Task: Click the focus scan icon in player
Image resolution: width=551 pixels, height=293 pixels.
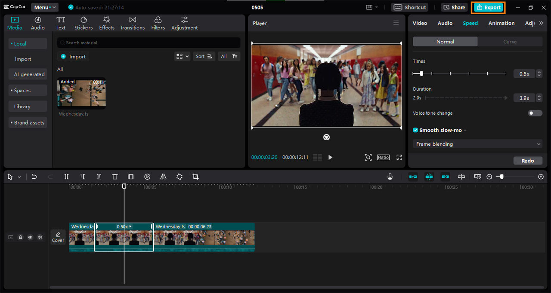Action: (368, 157)
